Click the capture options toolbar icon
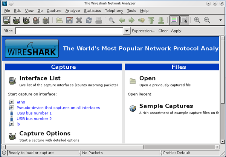This screenshot has height=157, width=226. (x=17, y=20)
